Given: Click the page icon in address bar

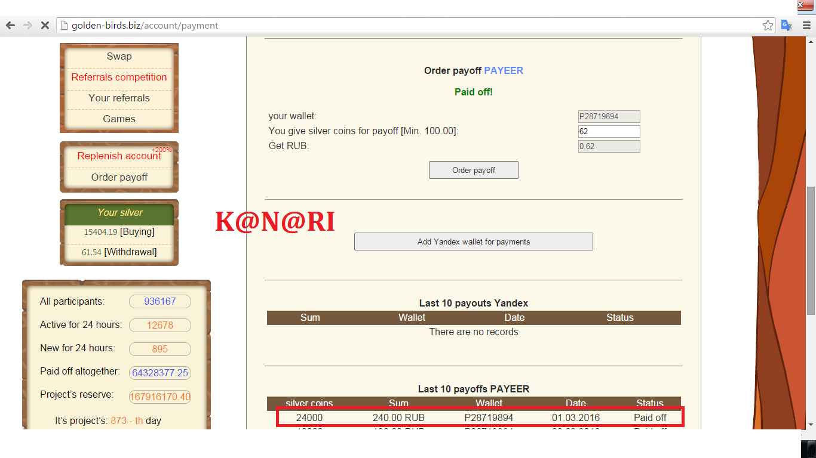Looking at the screenshot, I should 65,26.
